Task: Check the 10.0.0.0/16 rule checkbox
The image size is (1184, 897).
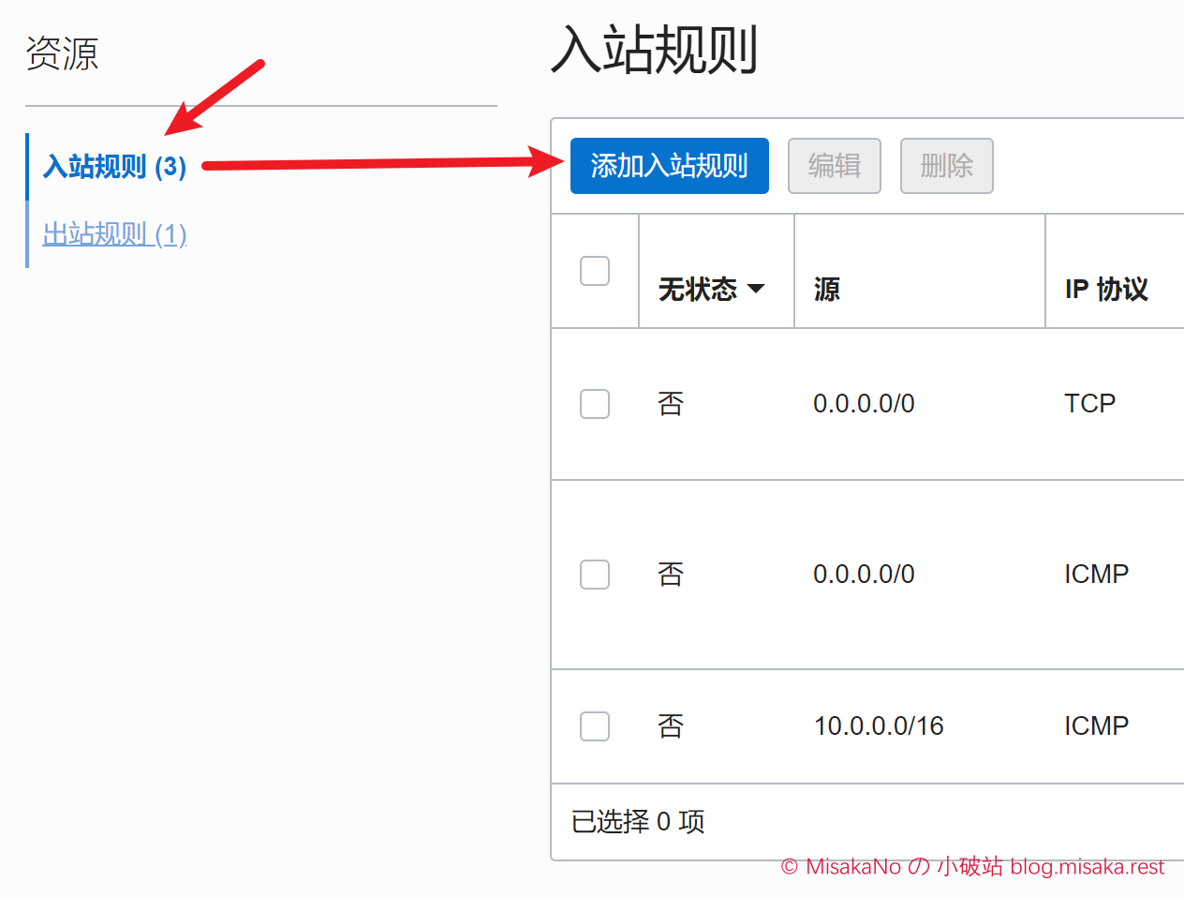Action: (x=595, y=726)
